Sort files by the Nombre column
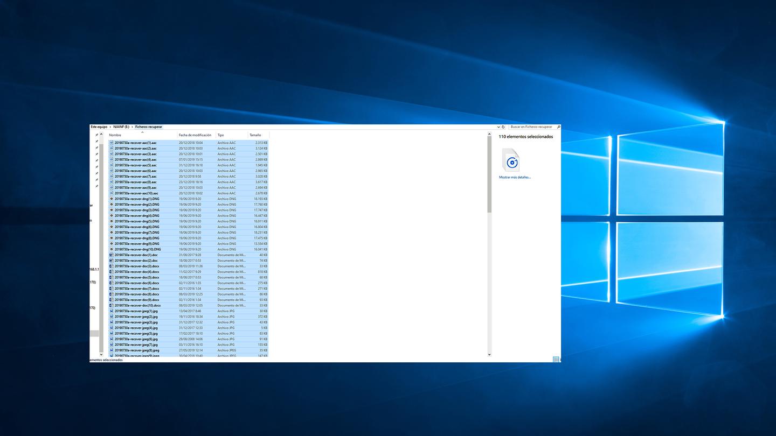 115,135
